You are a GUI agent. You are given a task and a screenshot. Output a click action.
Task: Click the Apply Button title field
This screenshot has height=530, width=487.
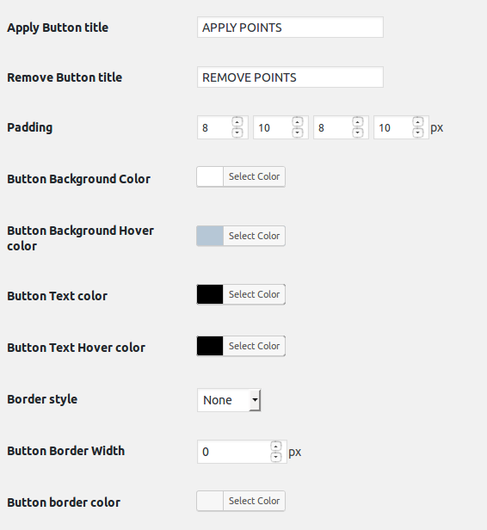click(290, 28)
